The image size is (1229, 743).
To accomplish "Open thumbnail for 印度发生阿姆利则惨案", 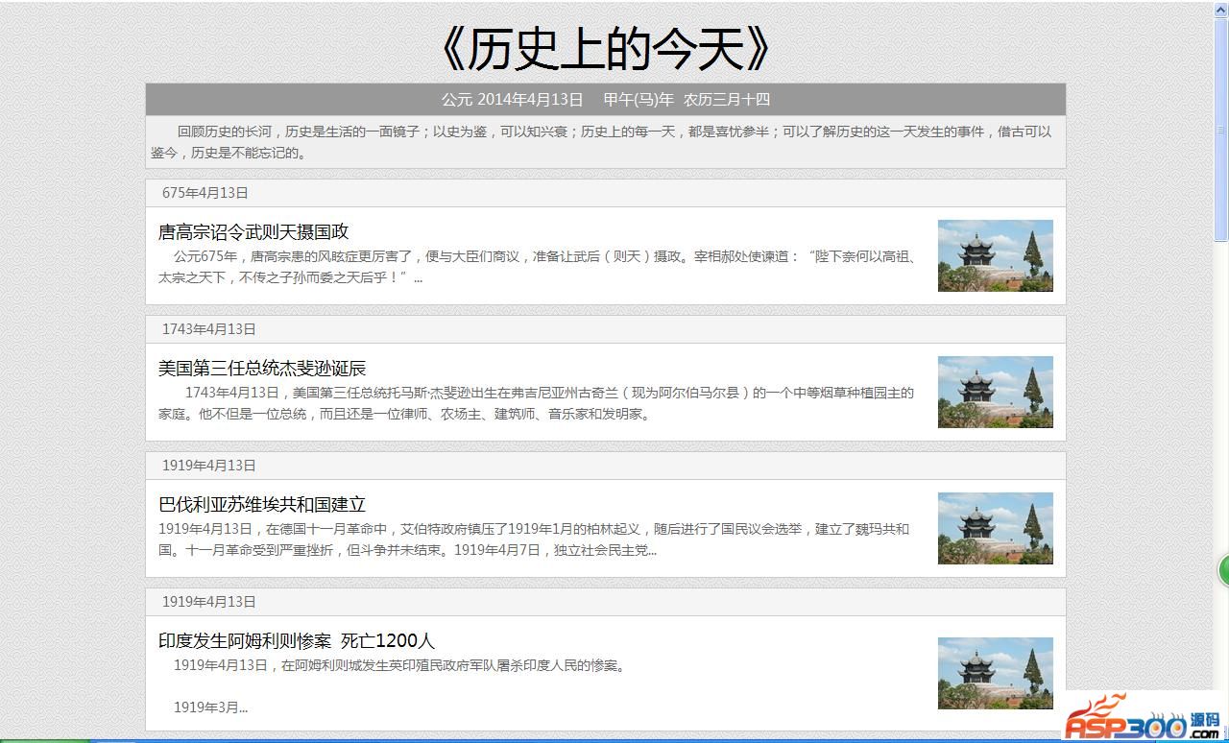I will click(995, 673).
